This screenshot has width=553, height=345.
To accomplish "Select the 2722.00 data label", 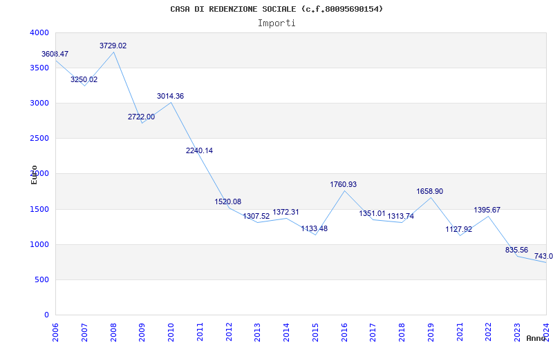I will [141, 117].
